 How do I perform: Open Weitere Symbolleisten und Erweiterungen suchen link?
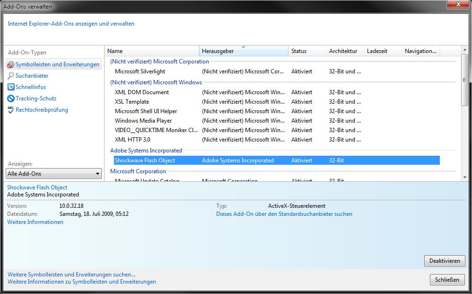pyautogui.click(x=71, y=274)
